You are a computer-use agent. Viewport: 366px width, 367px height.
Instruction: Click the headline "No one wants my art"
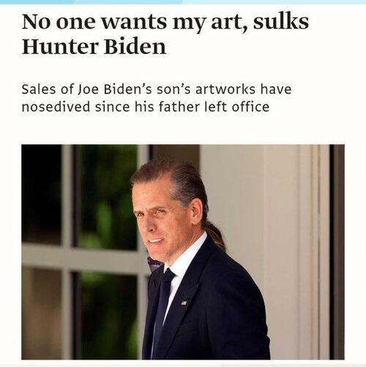tap(165, 34)
